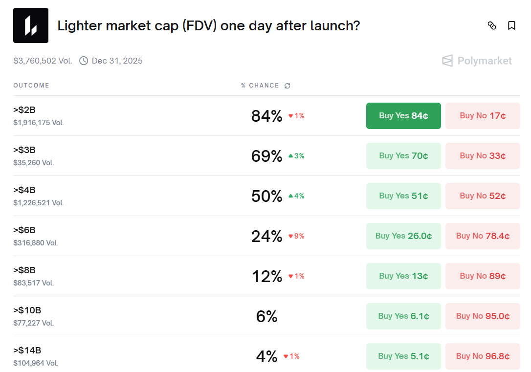Refresh the odds using the refresh icon

(287, 86)
